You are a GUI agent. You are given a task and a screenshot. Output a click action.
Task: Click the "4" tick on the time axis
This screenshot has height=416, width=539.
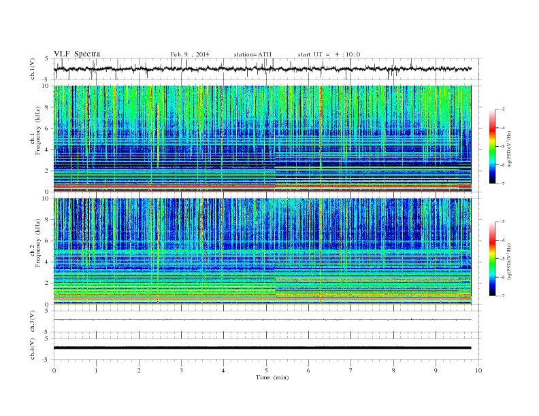[x=223, y=370]
